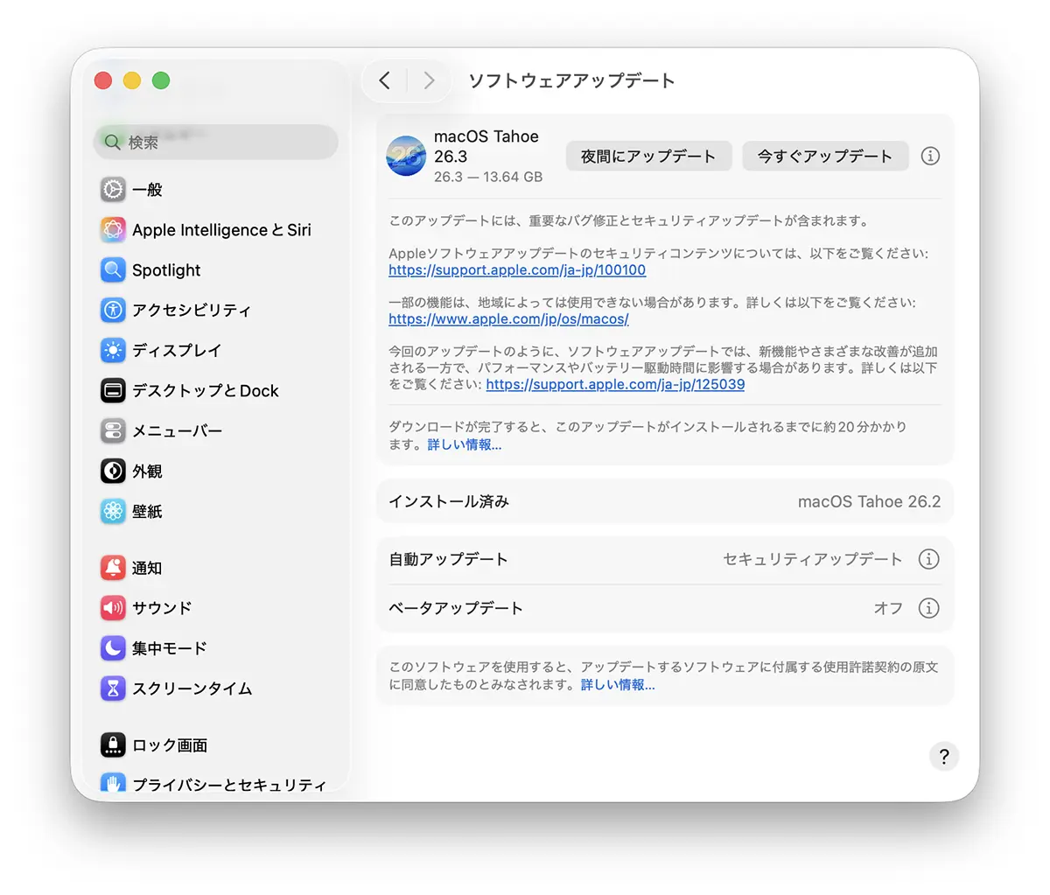Open the macOS Tahoe 26.3 update info popover
This screenshot has height=895, width=1050.
tap(930, 156)
